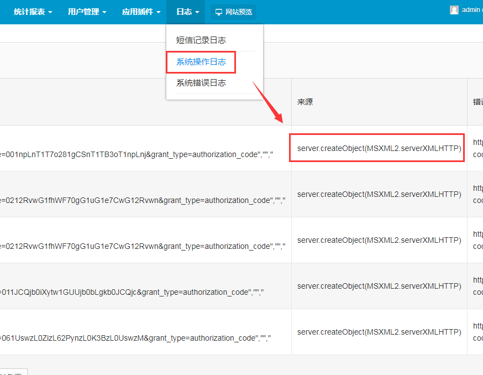Click the admin username in the header

[471, 10]
